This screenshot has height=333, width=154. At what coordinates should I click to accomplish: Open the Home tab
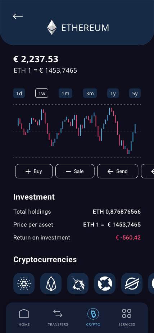coord(24,318)
